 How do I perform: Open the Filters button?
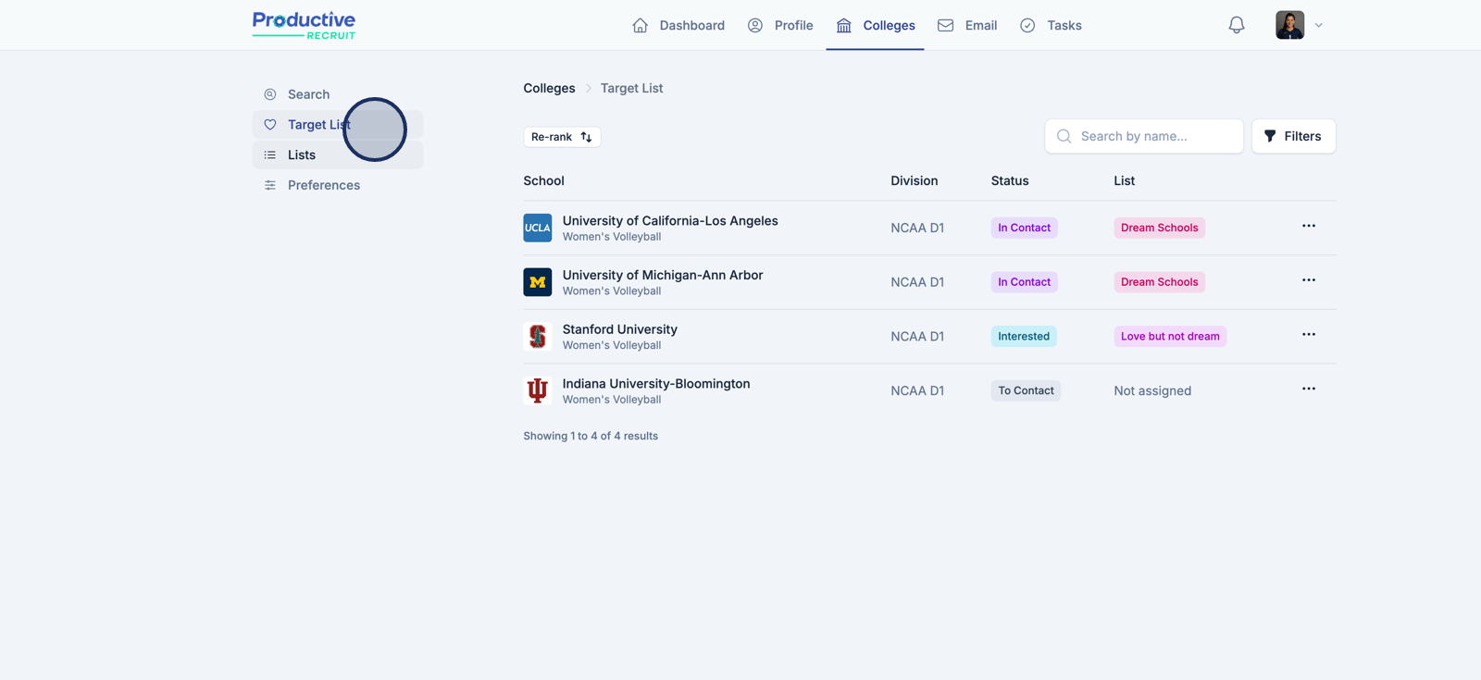point(1293,136)
